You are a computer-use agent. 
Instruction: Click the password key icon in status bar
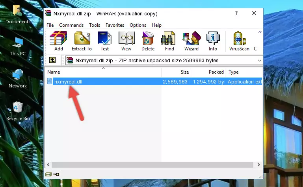coord(56,174)
